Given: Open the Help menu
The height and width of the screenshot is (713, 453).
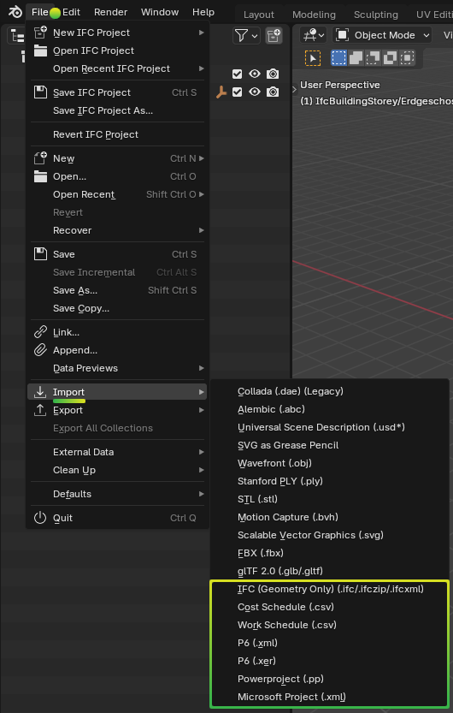Looking at the screenshot, I should 203,12.
